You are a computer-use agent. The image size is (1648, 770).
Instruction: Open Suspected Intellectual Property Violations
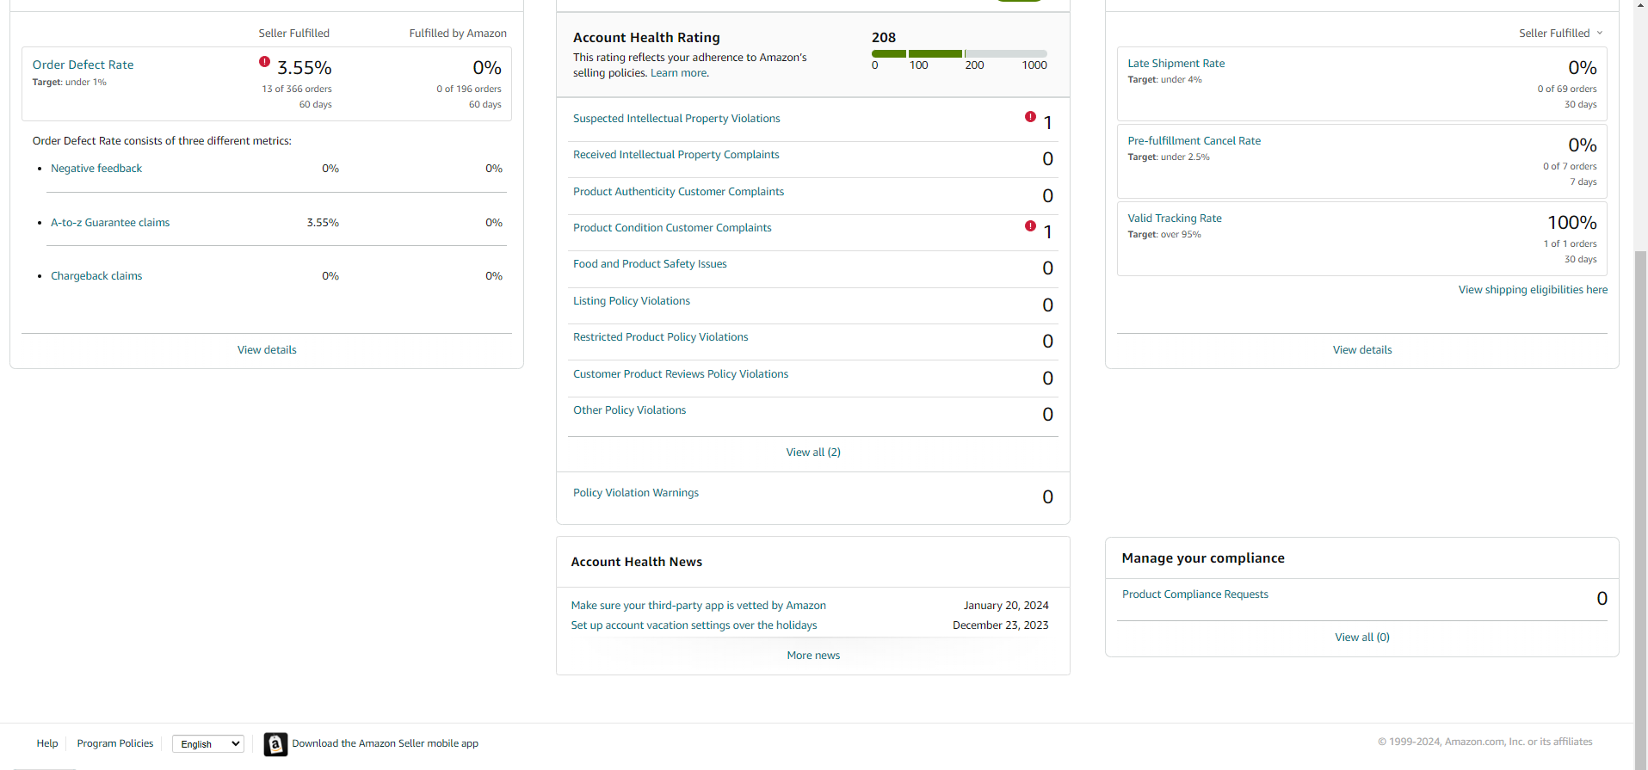pyautogui.click(x=676, y=119)
